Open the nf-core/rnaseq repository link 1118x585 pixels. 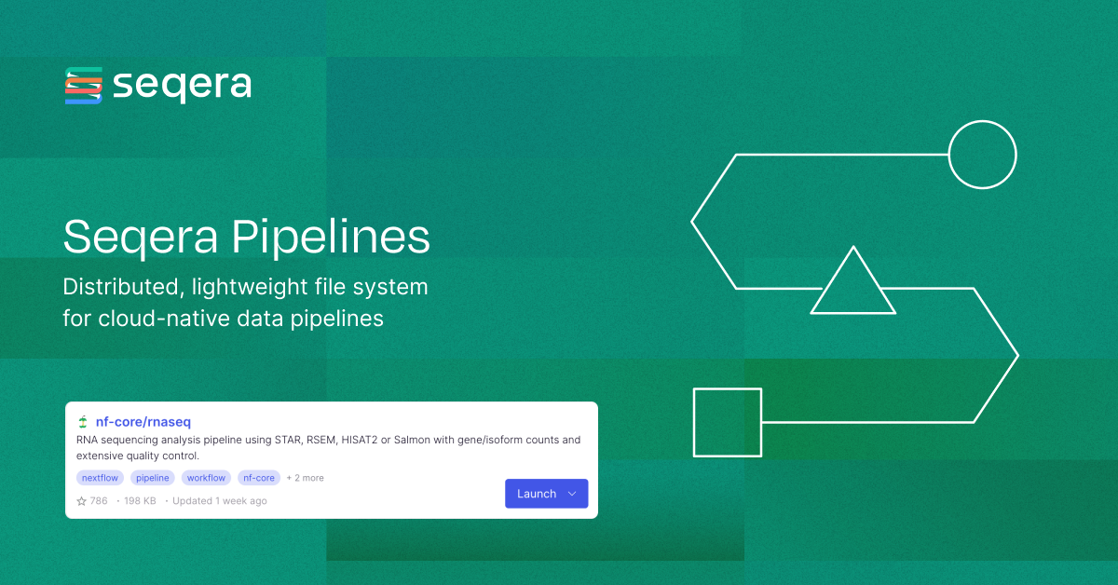[x=144, y=421]
